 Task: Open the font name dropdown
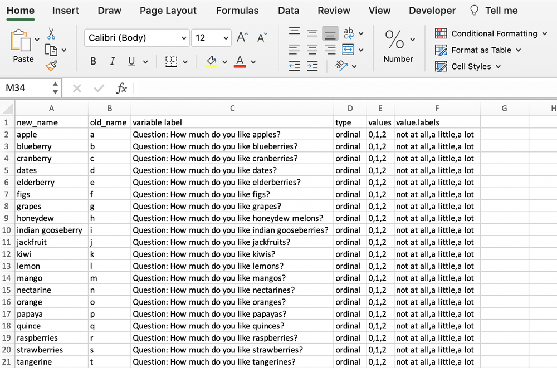click(184, 38)
